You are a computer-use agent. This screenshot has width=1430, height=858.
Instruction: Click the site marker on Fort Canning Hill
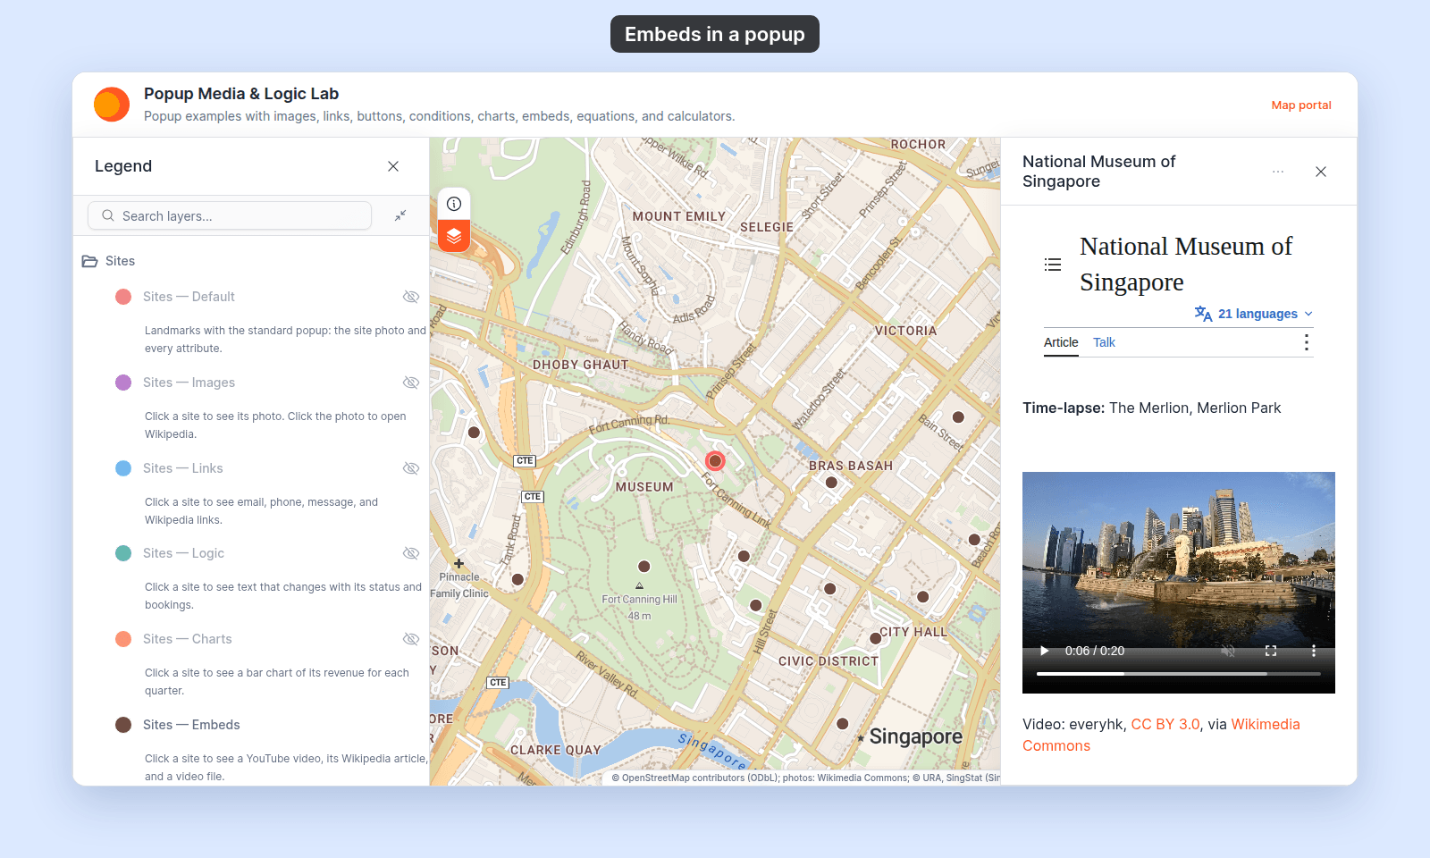pos(643,567)
